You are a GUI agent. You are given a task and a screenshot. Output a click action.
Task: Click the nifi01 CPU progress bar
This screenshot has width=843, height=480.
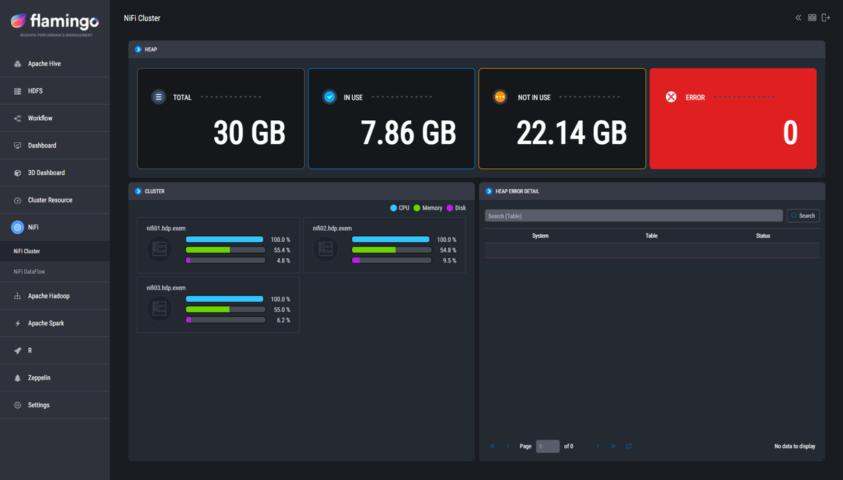click(225, 240)
